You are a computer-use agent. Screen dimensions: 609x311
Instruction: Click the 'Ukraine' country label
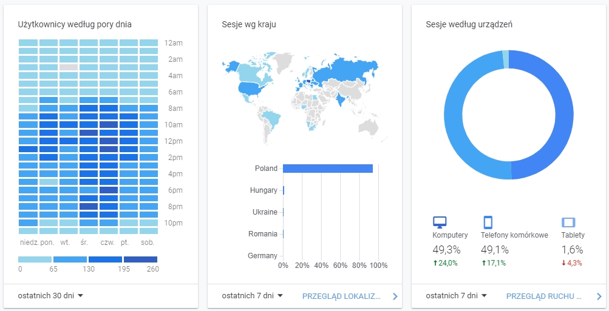coord(265,212)
